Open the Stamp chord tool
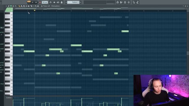The image size is (189, 106). tap(13, 6)
